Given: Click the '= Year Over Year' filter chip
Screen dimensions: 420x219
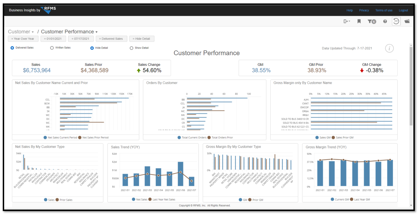Looking at the screenshot, I should pos(23,39).
